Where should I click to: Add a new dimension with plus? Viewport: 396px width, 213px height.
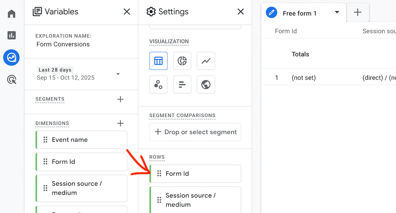[120, 123]
